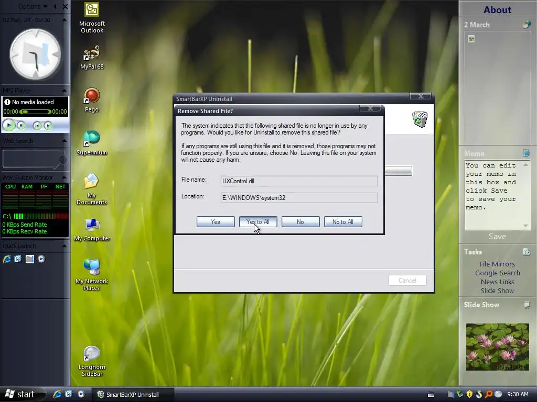Collapse the Web Search panel

coord(64,140)
